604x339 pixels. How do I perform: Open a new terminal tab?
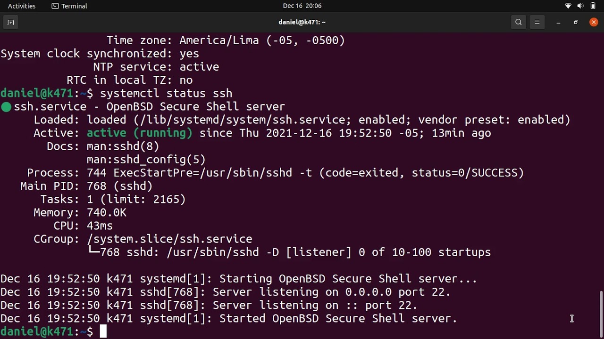click(x=11, y=22)
